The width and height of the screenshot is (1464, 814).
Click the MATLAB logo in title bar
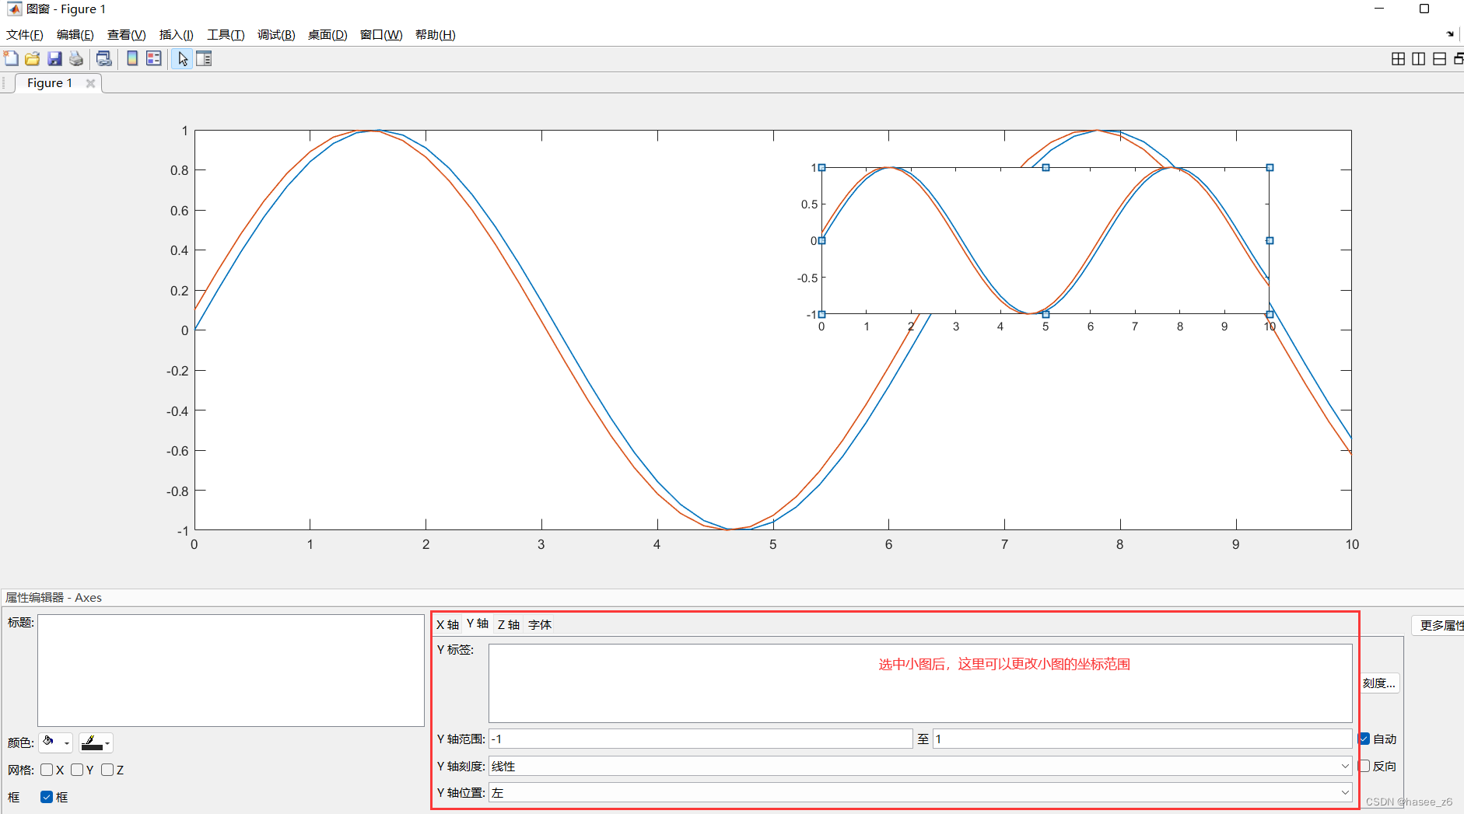click(x=14, y=9)
